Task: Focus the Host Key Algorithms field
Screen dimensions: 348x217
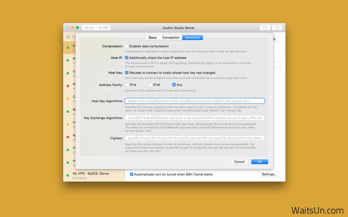Action: pos(195,101)
